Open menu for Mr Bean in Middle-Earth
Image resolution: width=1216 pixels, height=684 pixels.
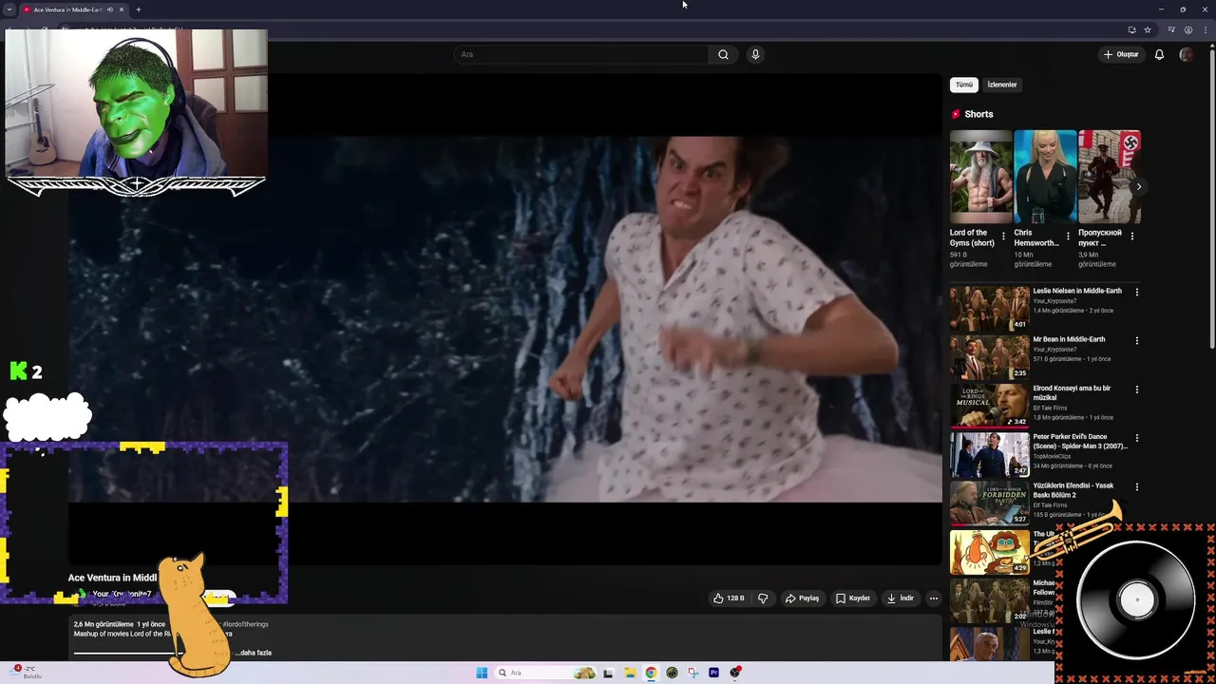coord(1136,340)
